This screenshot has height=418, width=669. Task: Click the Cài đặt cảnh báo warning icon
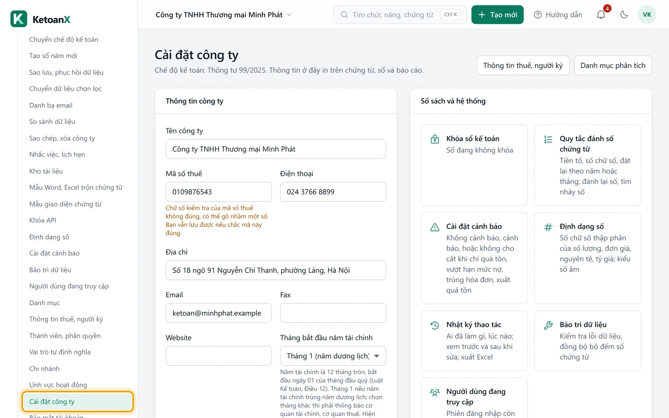point(435,227)
